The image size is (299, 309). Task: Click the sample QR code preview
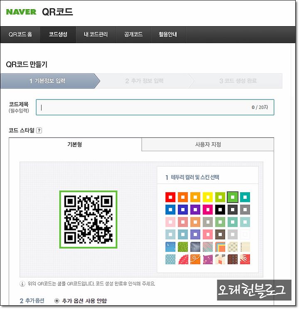click(88, 219)
